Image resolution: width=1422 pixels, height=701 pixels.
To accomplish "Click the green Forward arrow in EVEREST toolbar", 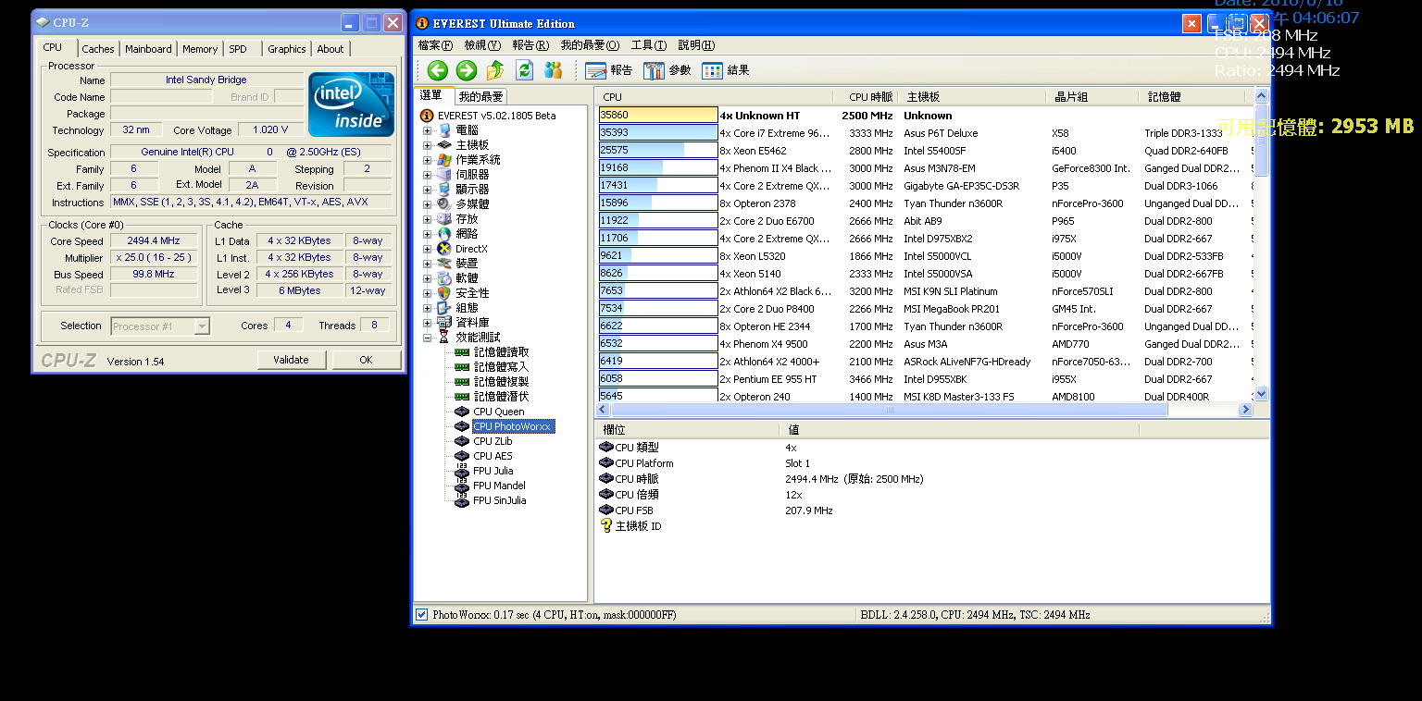I will [467, 70].
